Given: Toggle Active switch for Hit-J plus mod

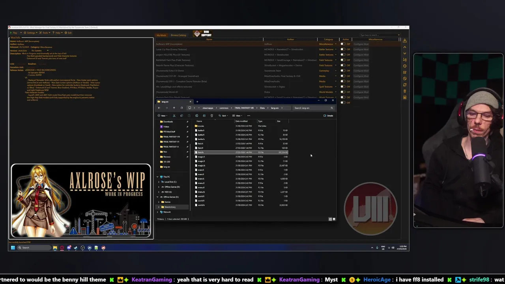Looking at the screenshot, I should [342, 87].
